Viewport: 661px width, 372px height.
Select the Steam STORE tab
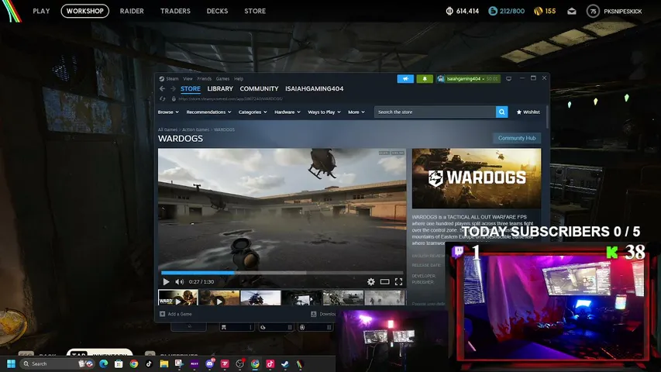191,88
